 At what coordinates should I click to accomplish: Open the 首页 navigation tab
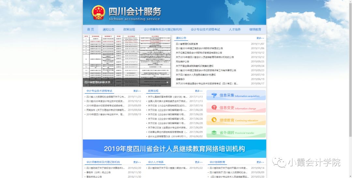click(91, 29)
